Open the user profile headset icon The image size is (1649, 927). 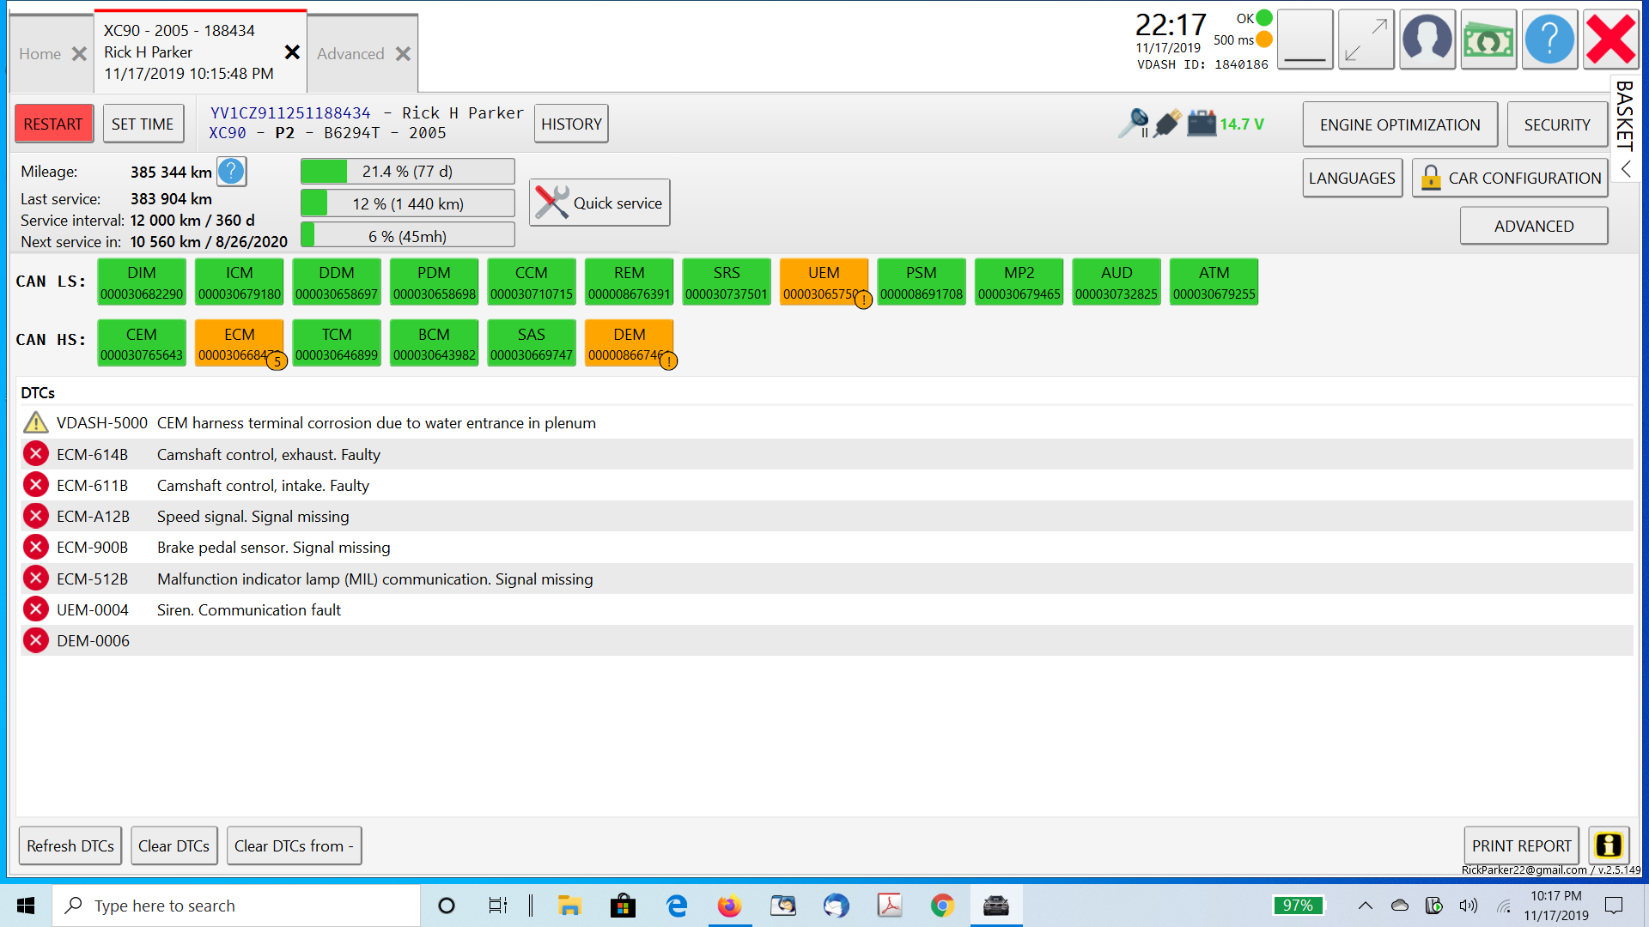(1427, 39)
